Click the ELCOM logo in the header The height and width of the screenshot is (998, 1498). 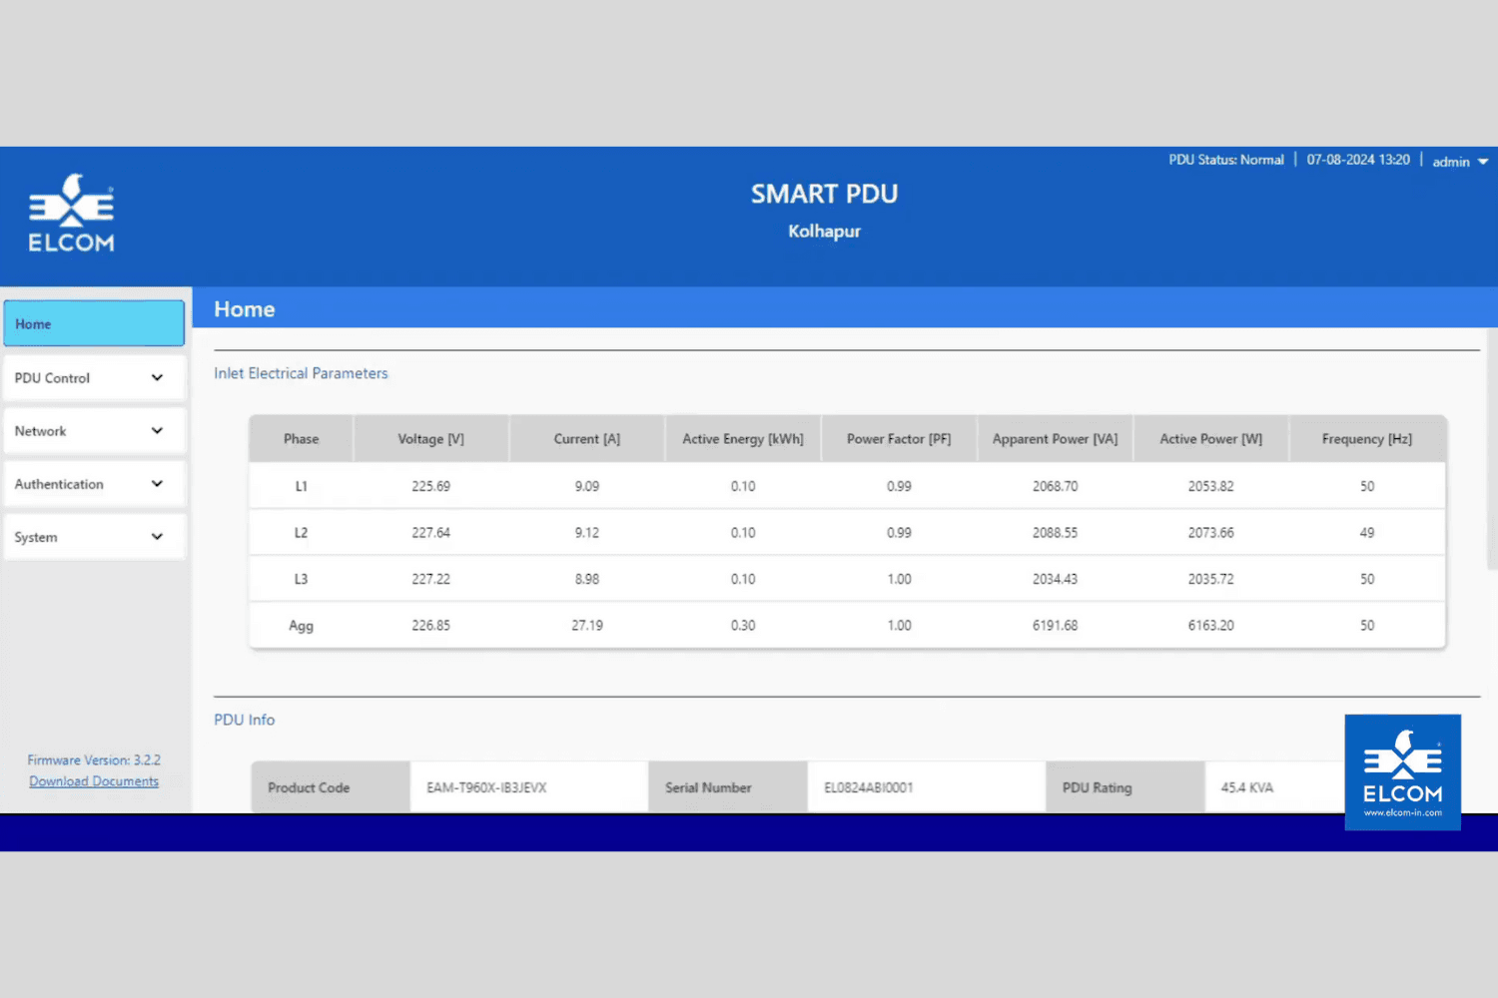(71, 214)
